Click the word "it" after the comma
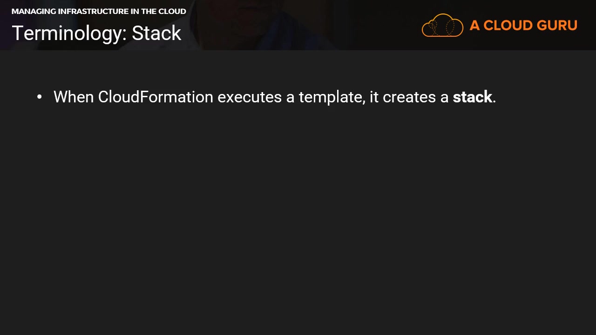This screenshot has height=335, width=596. [374, 97]
